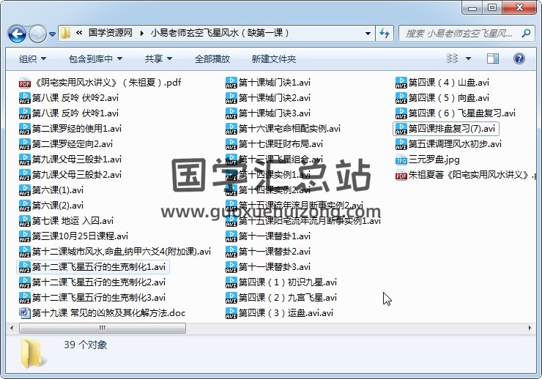Select AVI icon of 第十七课旺财布局.avi
The height and width of the screenshot is (379, 542).
(231, 144)
